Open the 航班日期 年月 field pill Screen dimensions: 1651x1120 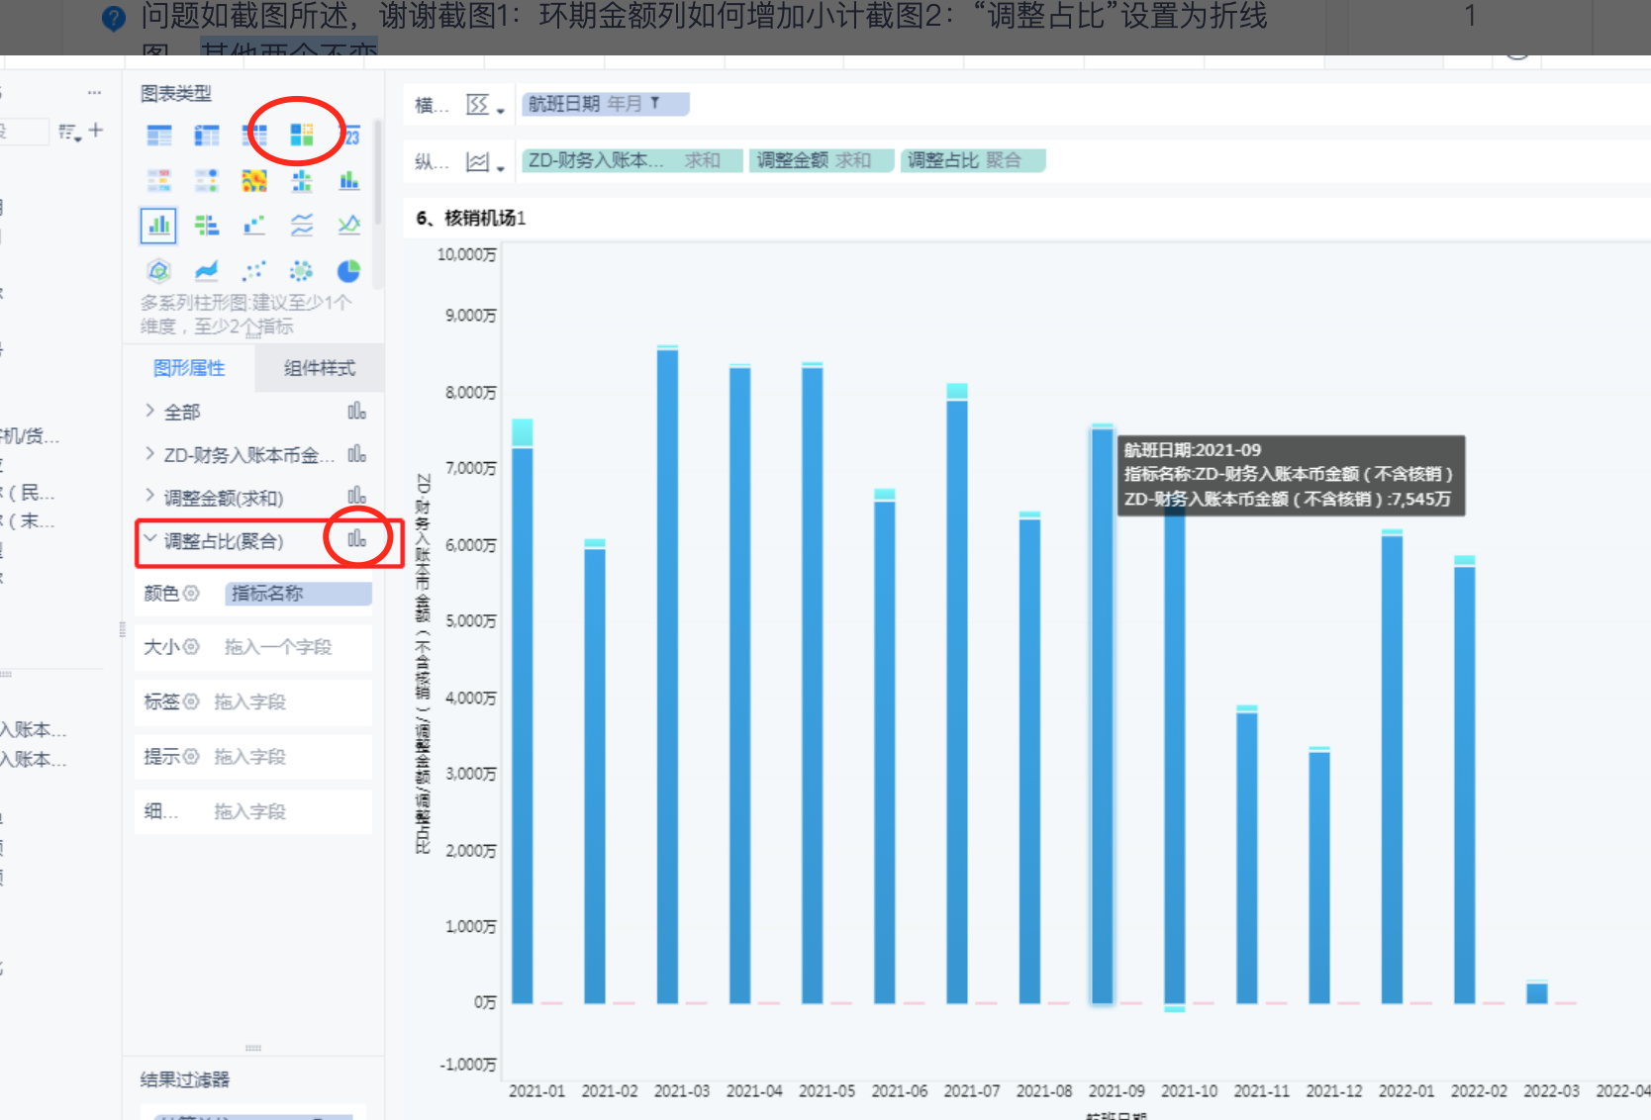[605, 104]
